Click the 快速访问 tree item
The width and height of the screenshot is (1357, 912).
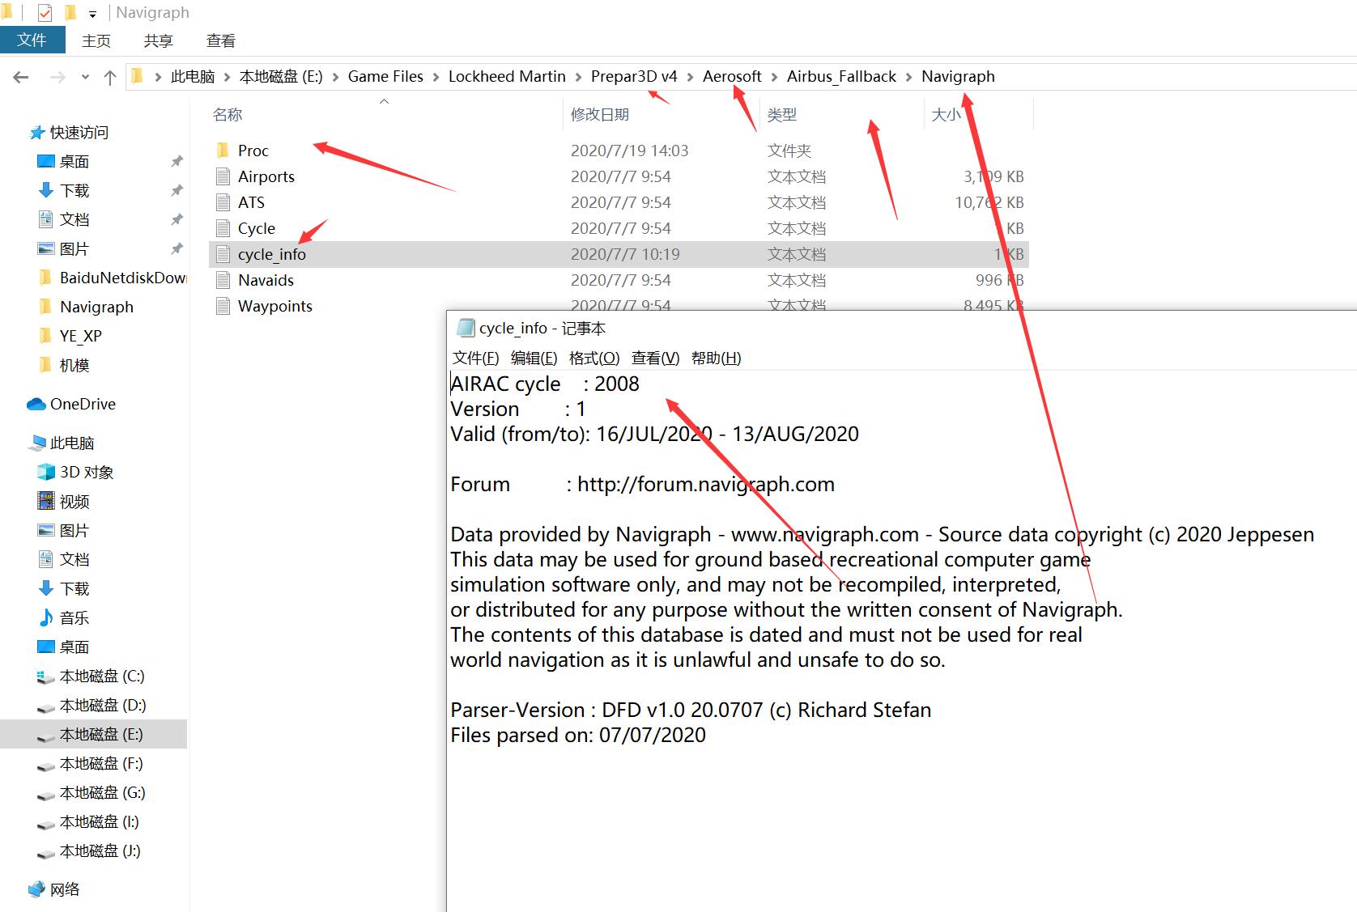click(79, 132)
